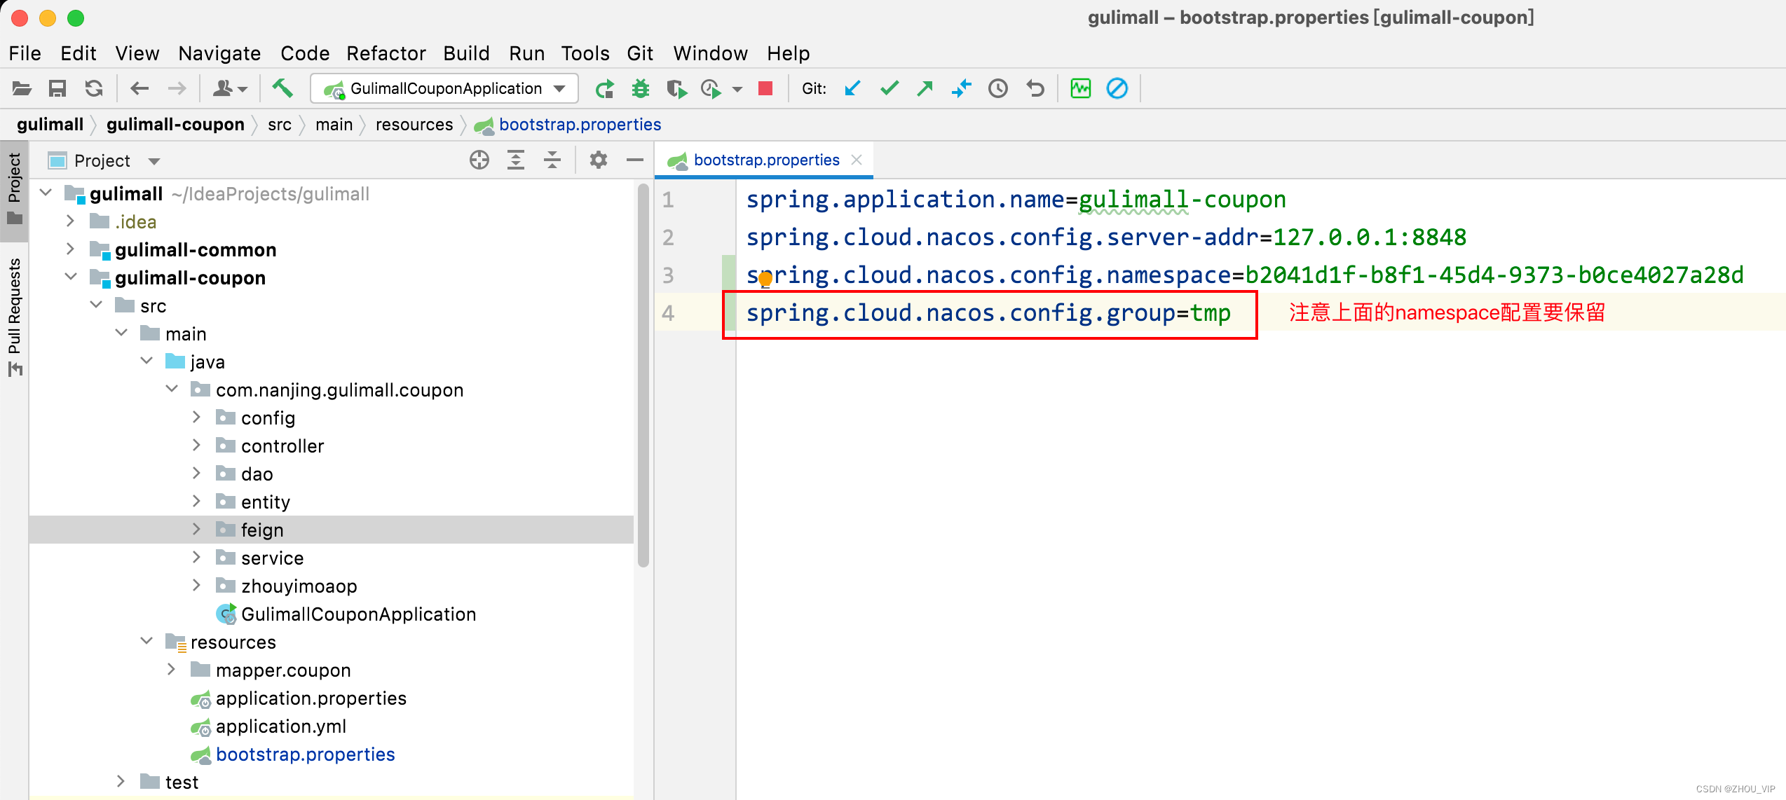This screenshot has height=800, width=1786.
Task: Open Project panel settings gear
Action: tap(598, 160)
